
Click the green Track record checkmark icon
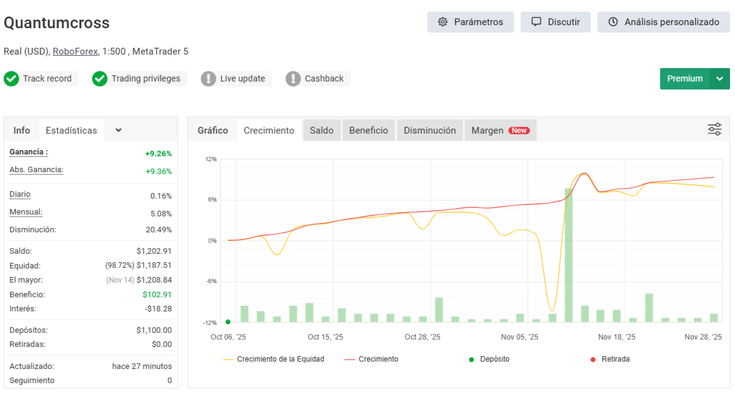coord(11,78)
